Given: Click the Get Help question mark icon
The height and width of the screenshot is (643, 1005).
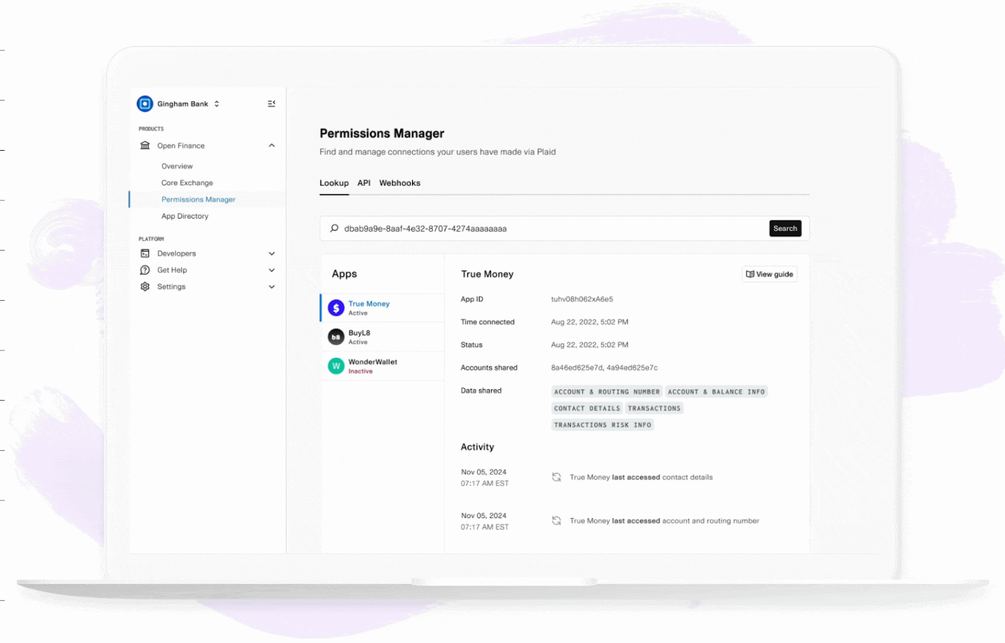Looking at the screenshot, I should pos(145,270).
